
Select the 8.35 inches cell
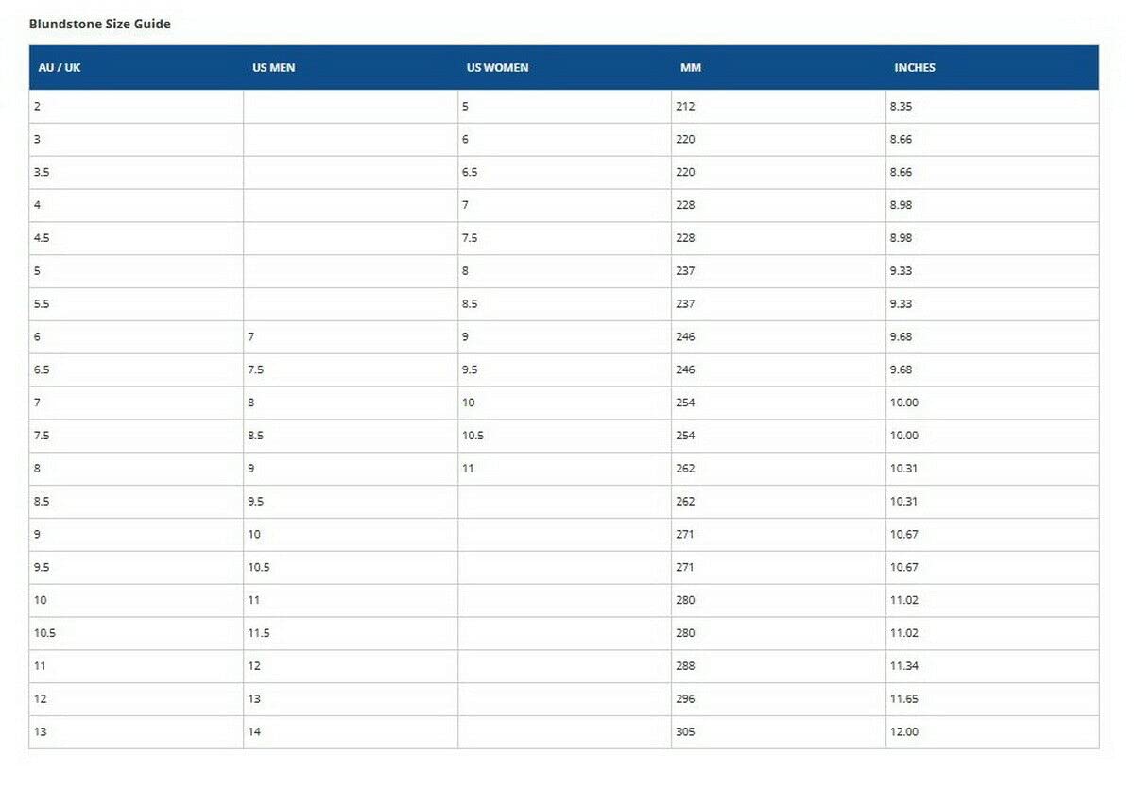pos(901,107)
